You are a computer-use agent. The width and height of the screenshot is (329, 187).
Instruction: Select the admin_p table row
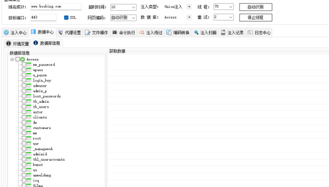coord(40,91)
